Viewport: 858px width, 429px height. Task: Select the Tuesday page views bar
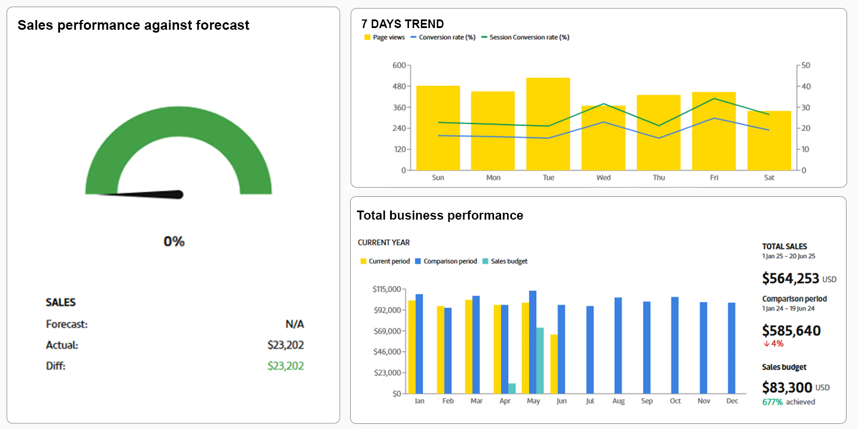(x=548, y=124)
